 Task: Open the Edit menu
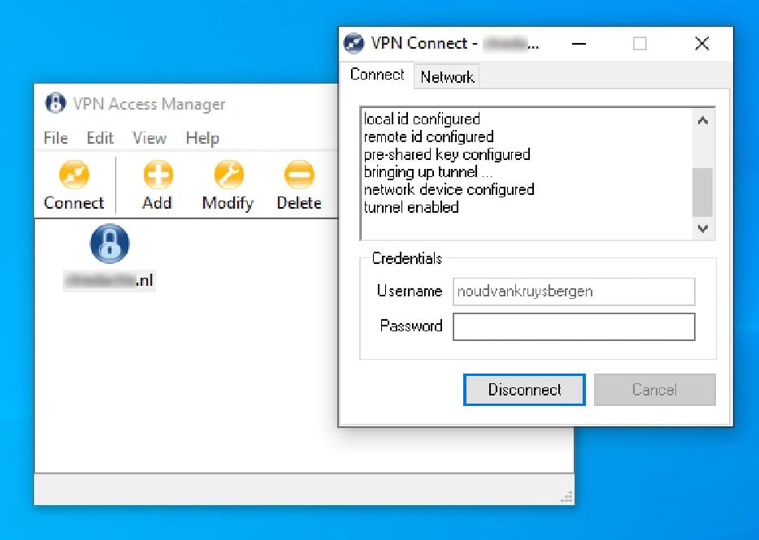pyautogui.click(x=99, y=138)
